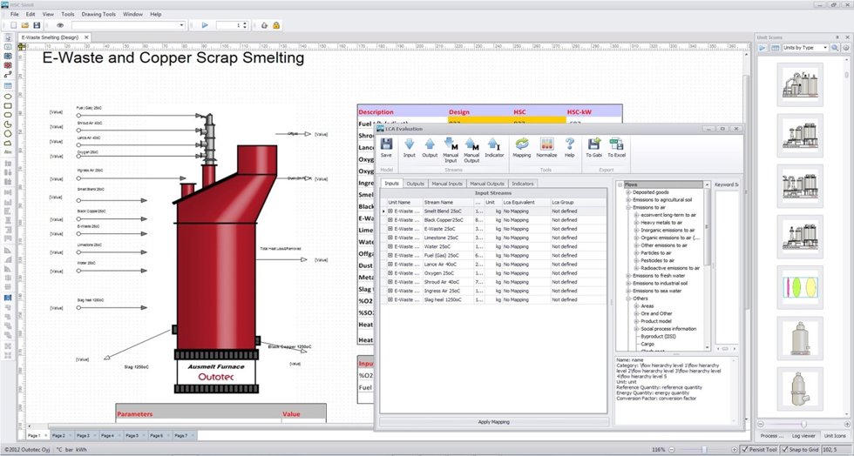This screenshot has height=456, width=854.
Task: Select the stream connector curve tool
Action: tap(8, 75)
